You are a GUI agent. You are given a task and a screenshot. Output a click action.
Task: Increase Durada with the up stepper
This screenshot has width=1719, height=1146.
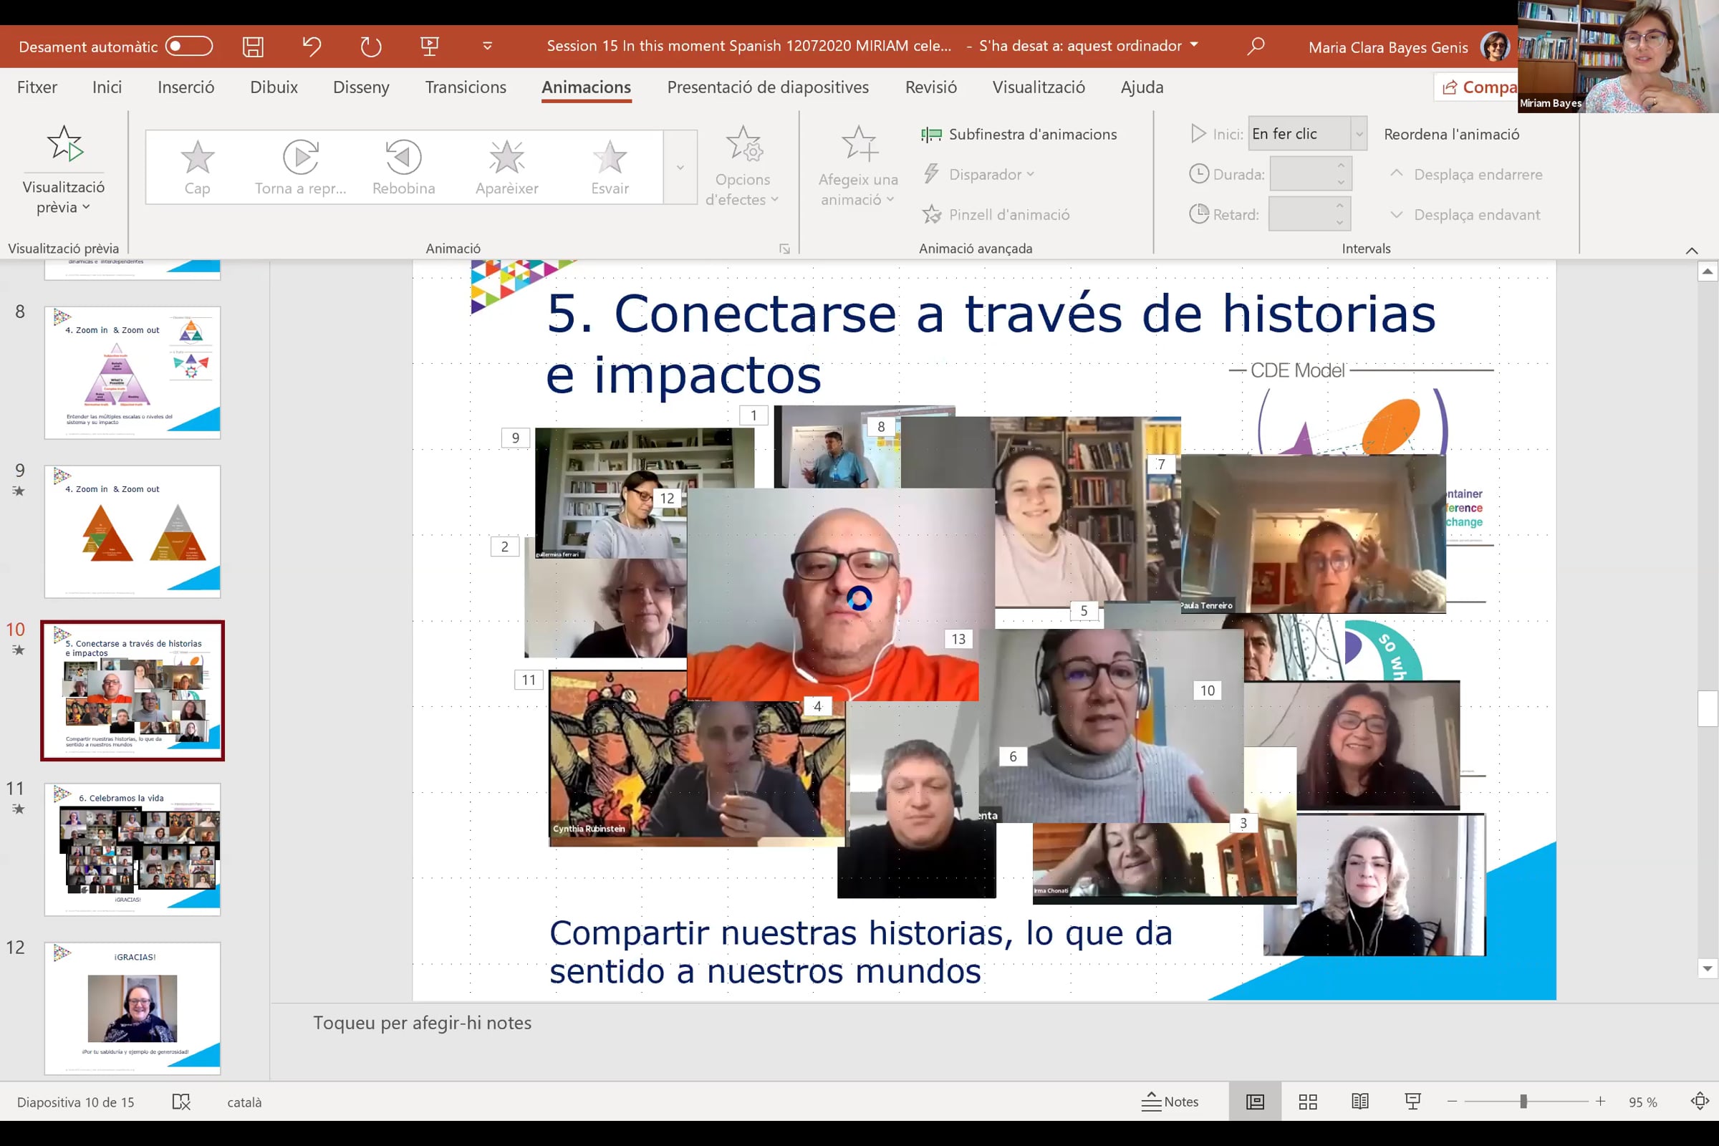[1340, 167]
